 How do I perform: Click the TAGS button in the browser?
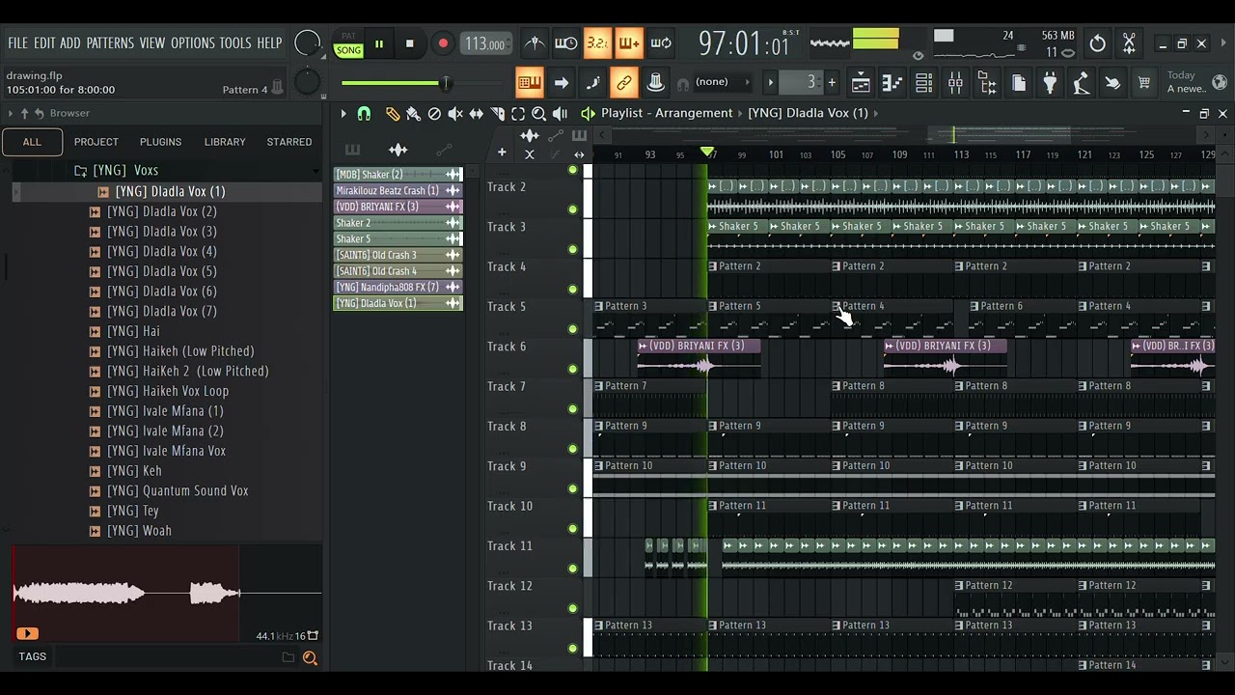click(32, 656)
